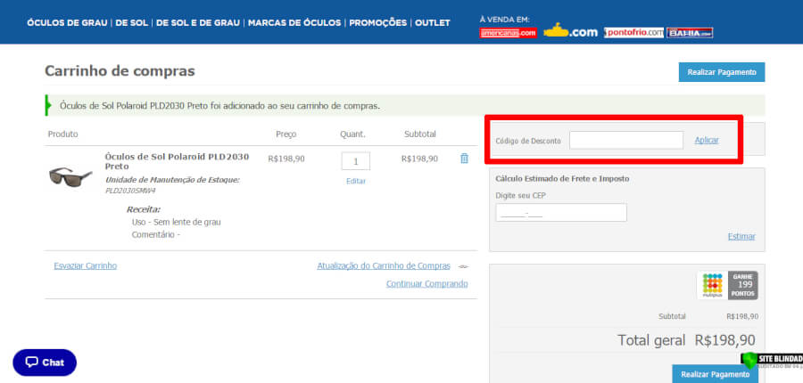Open the Americanas.com store logo
The width and height of the screenshot is (803, 383).
[x=508, y=33]
